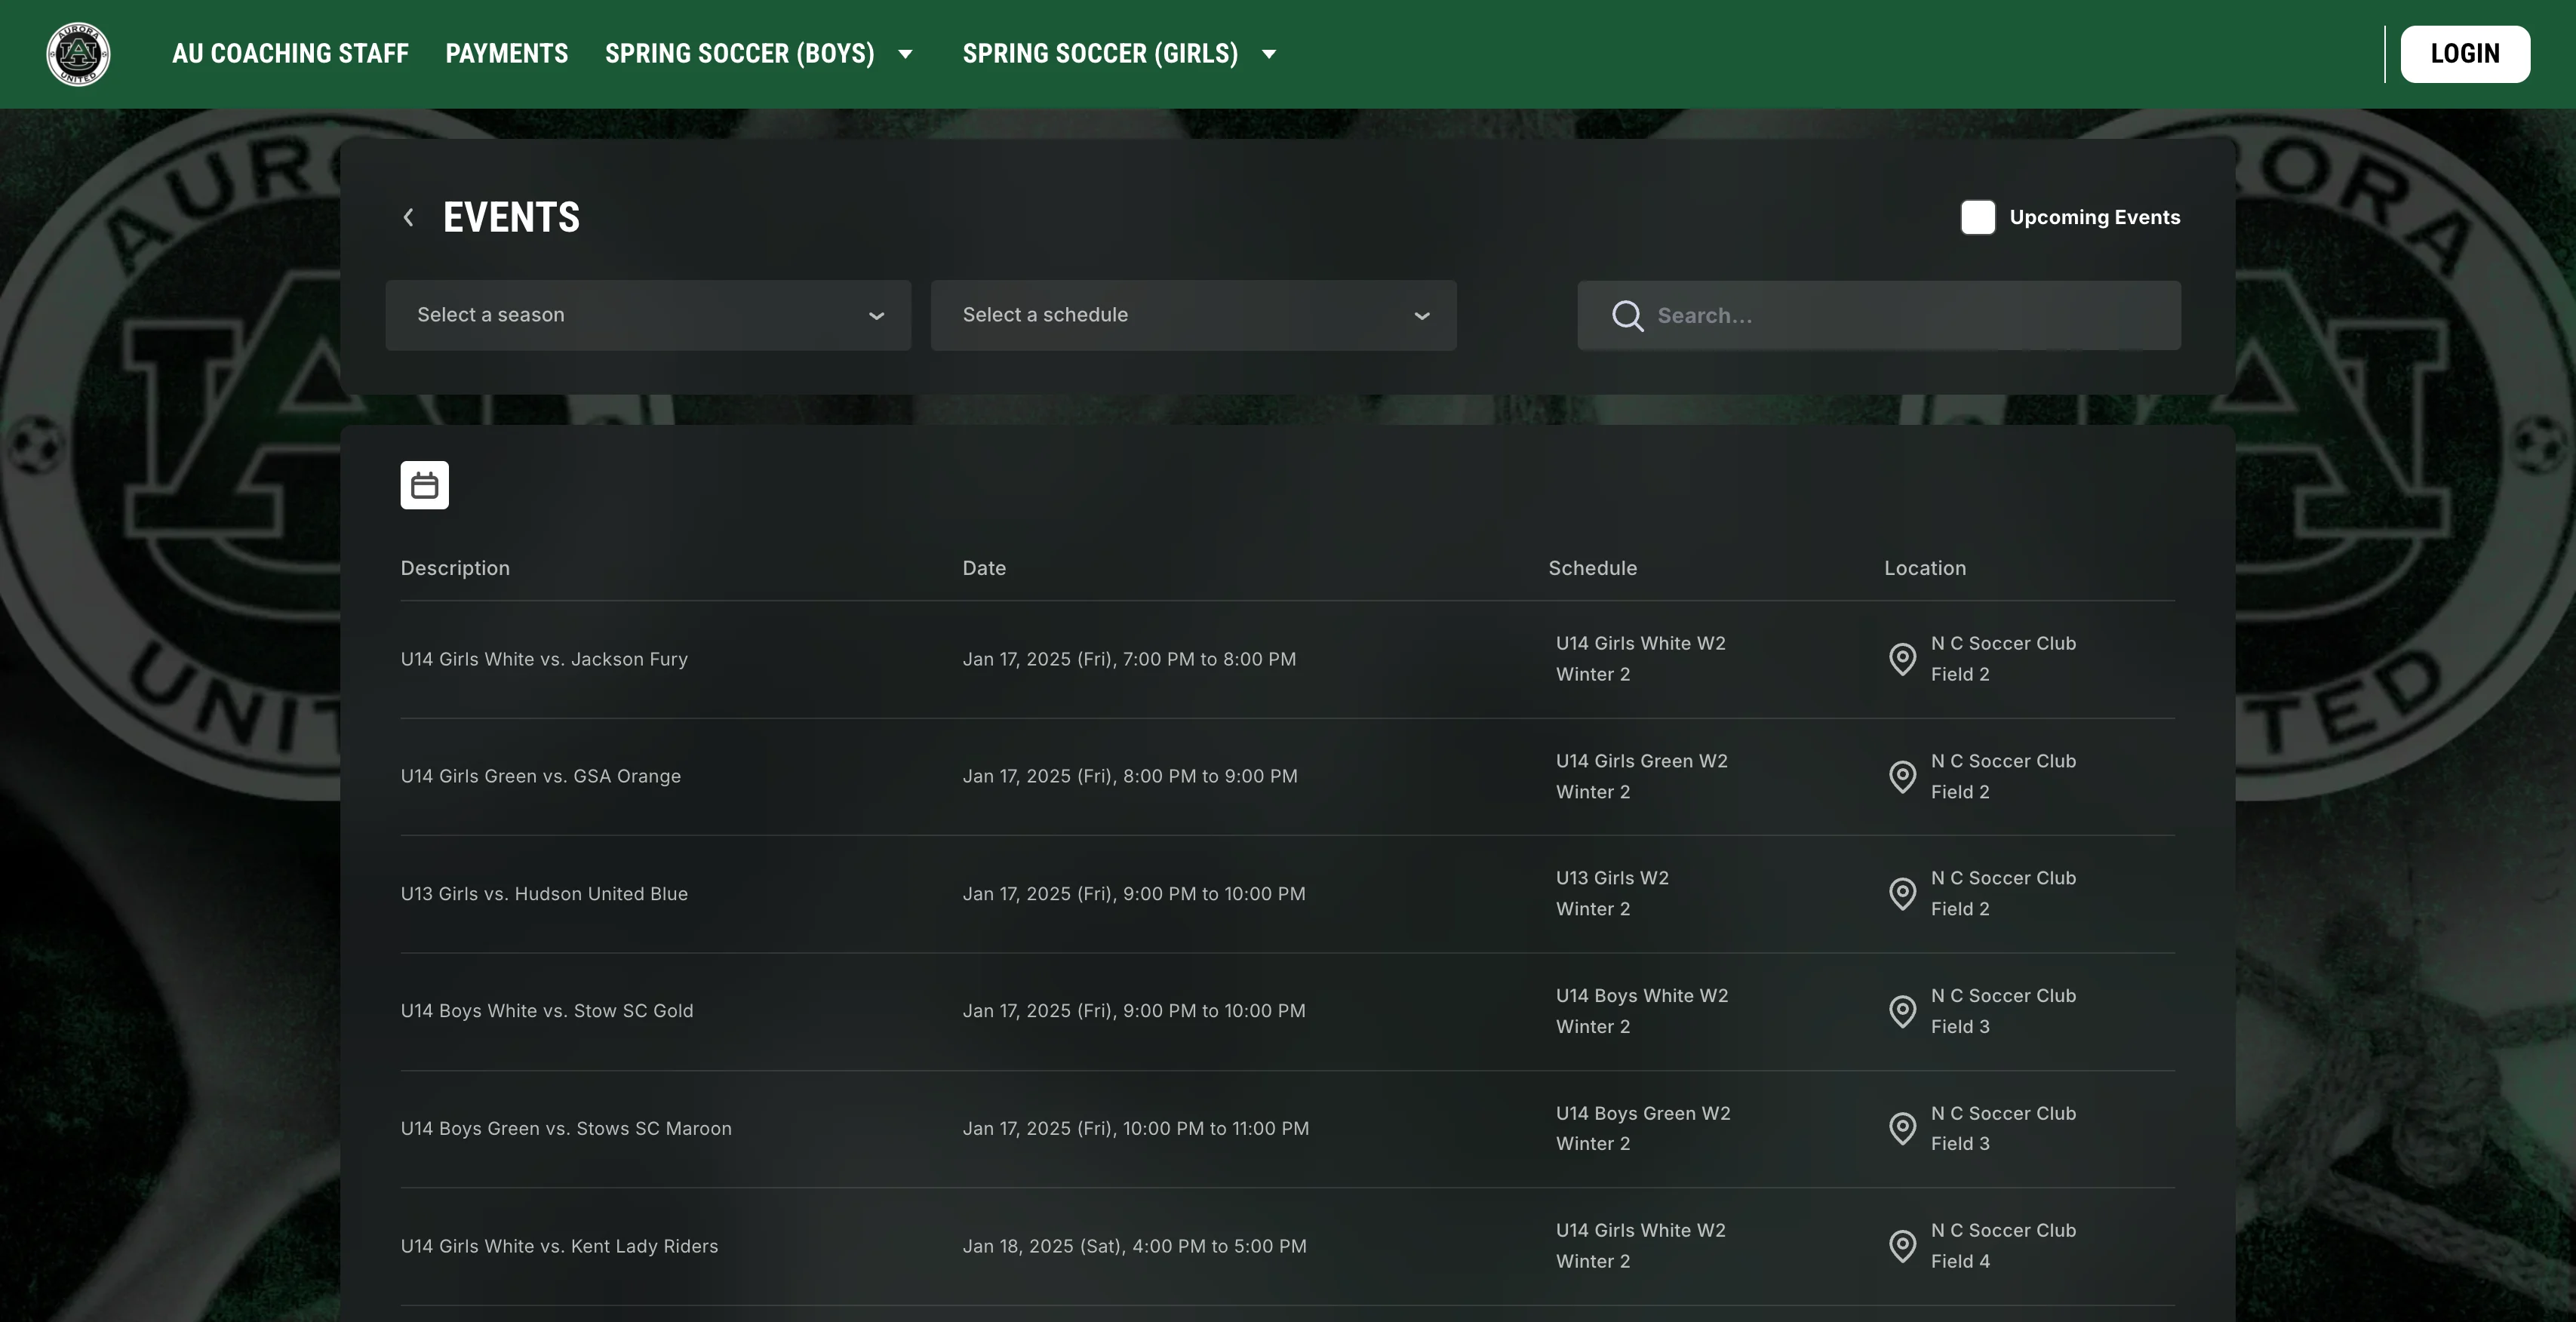The width and height of the screenshot is (2576, 1322).
Task: Open the Spring Soccer (Boys) menu
Action: (x=740, y=54)
